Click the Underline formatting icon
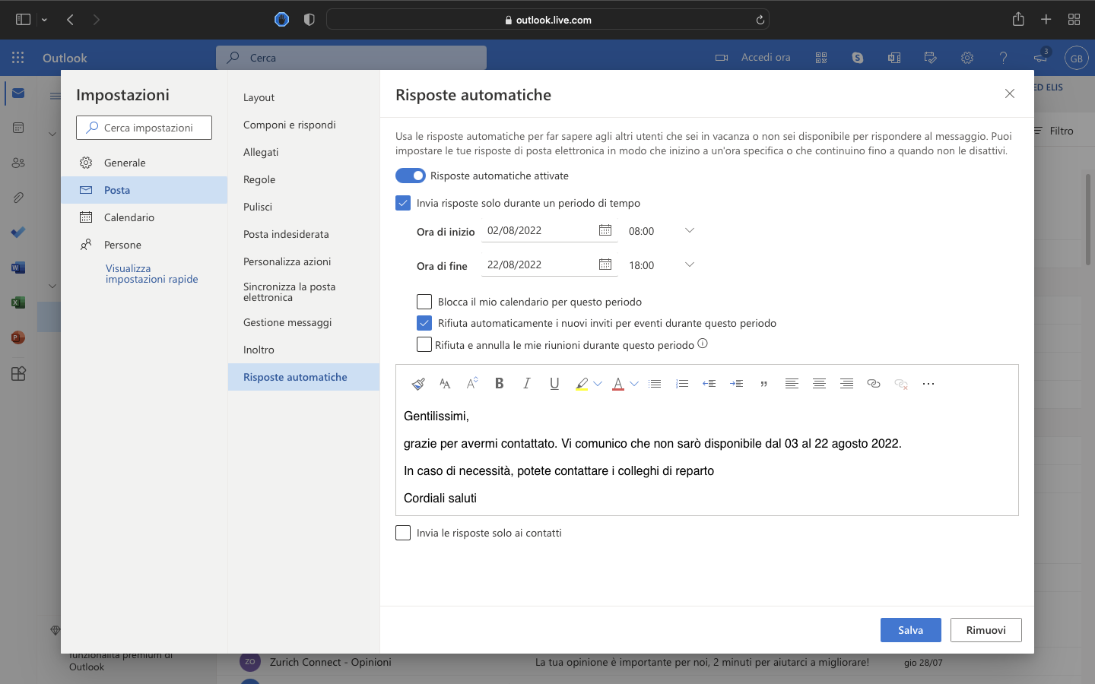The height and width of the screenshot is (684, 1095). coord(554,384)
